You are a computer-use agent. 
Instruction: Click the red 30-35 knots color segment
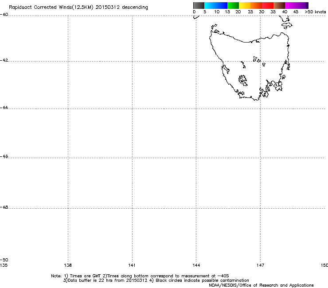point(268,5)
